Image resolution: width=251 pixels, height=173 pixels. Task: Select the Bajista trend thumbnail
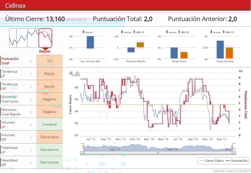(x=45, y=38)
